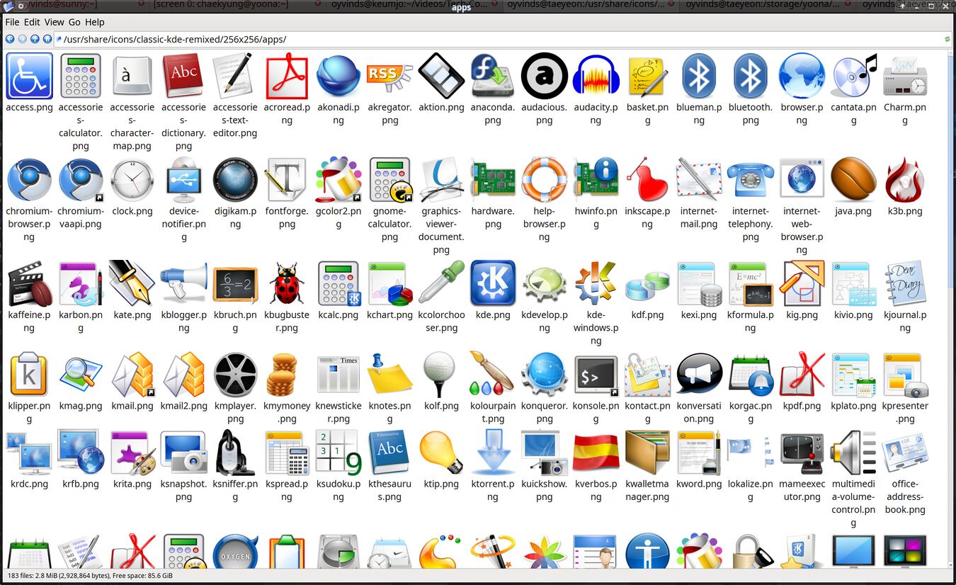Select the chromium-browser.png icon
The image size is (956, 585).
pyautogui.click(x=29, y=180)
